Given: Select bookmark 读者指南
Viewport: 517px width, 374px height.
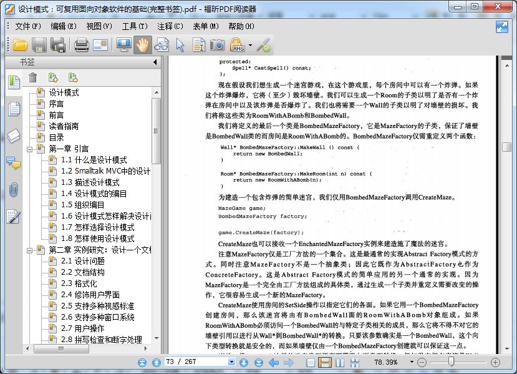Looking at the screenshot, I should click(x=64, y=126).
